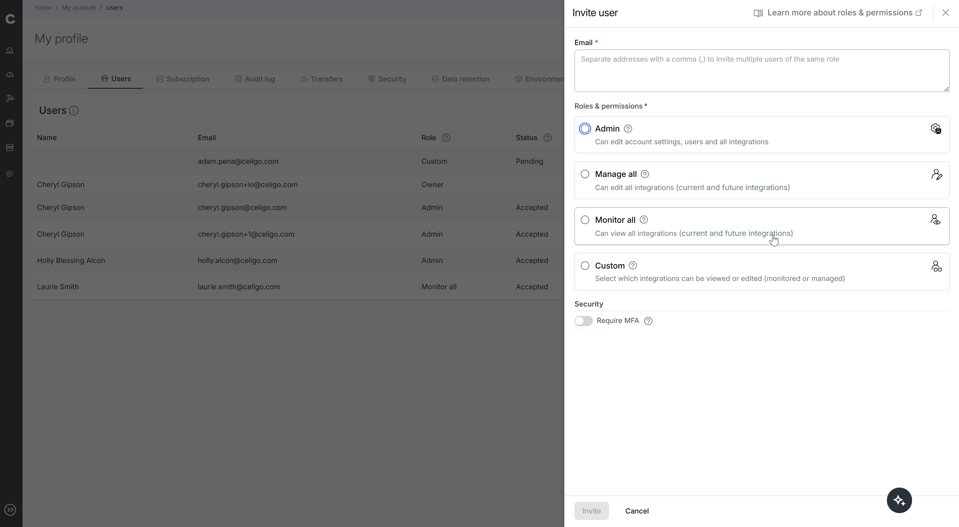Close the Invite user panel
Image resolution: width=959 pixels, height=527 pixels.
coord(945,13)
